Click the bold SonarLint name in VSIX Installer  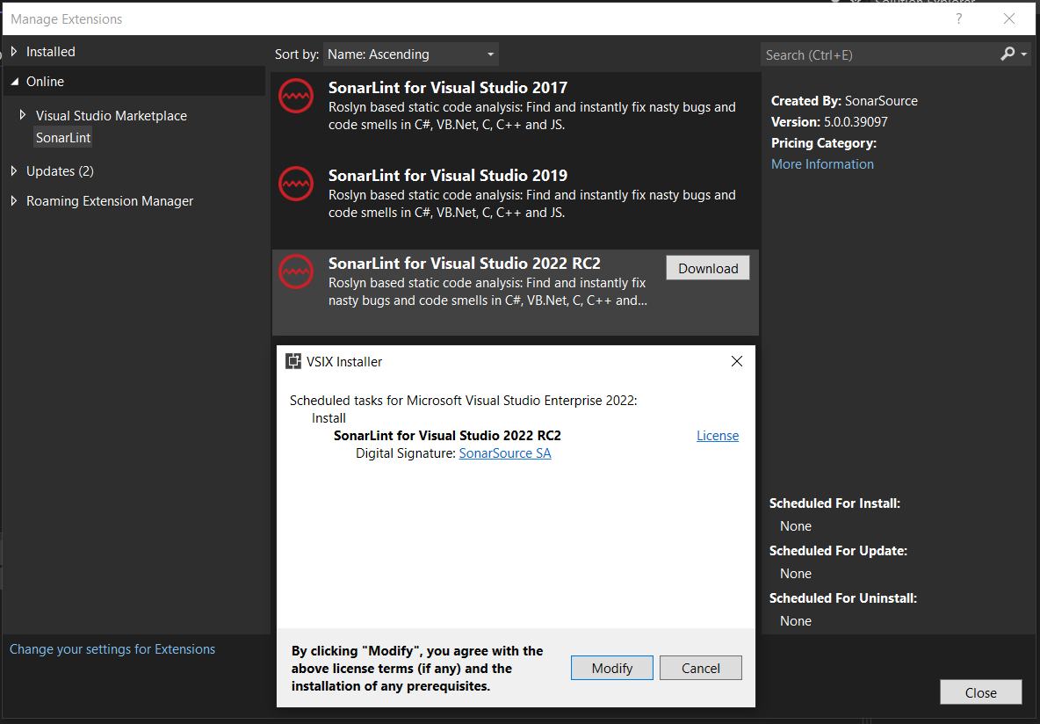pos(447,436)
